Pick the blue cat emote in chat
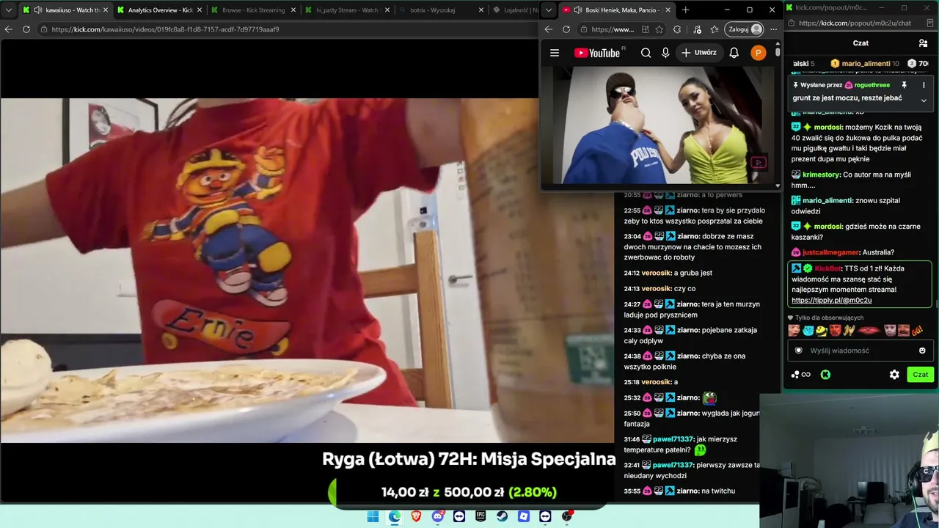 [808, 331]
